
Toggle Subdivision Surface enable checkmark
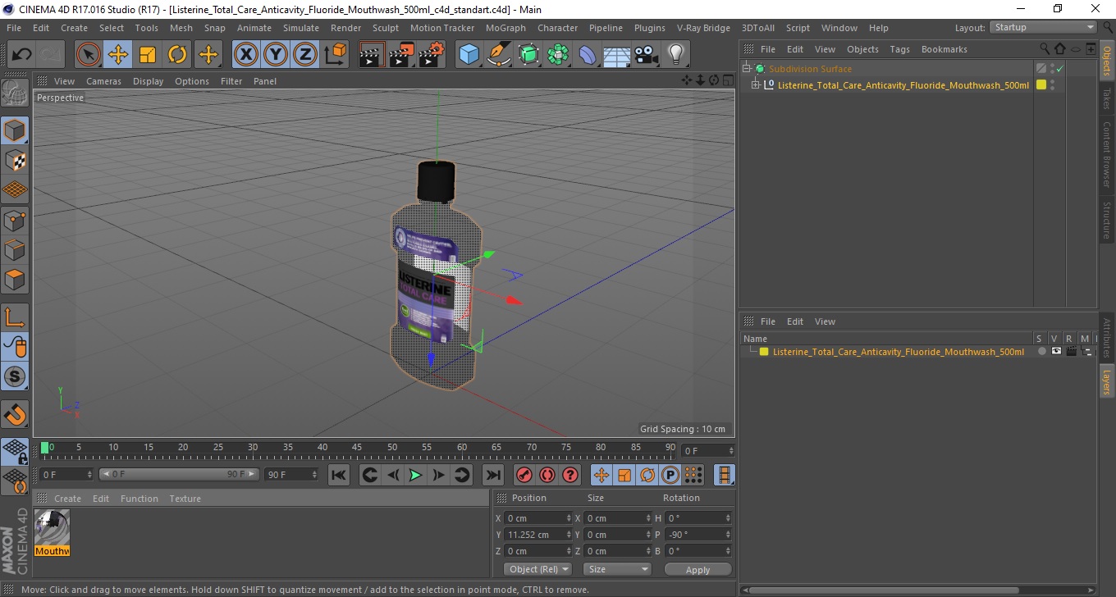pos(1059,69)
